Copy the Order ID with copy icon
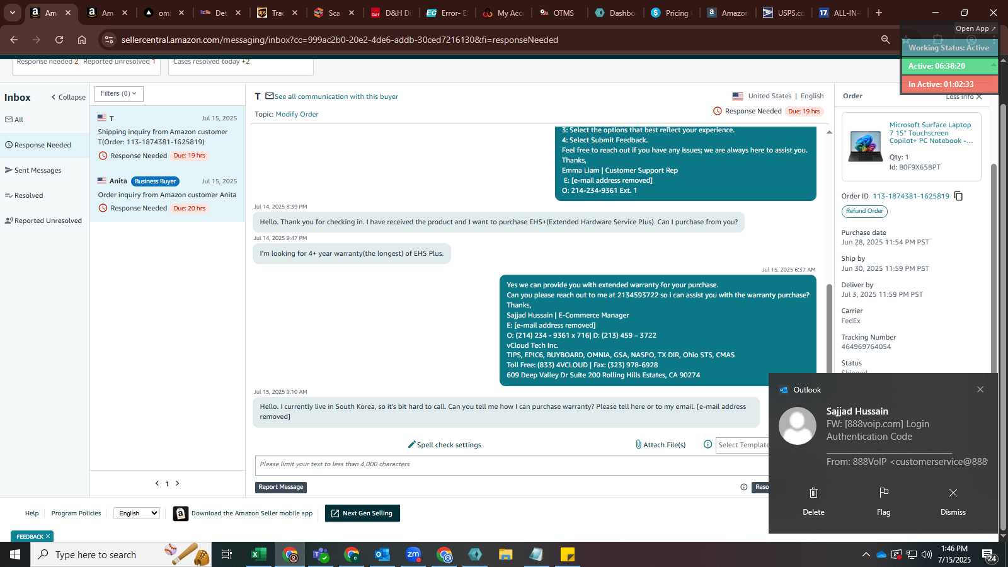This screenshot has width=1008, height=567. pos(958,196)
